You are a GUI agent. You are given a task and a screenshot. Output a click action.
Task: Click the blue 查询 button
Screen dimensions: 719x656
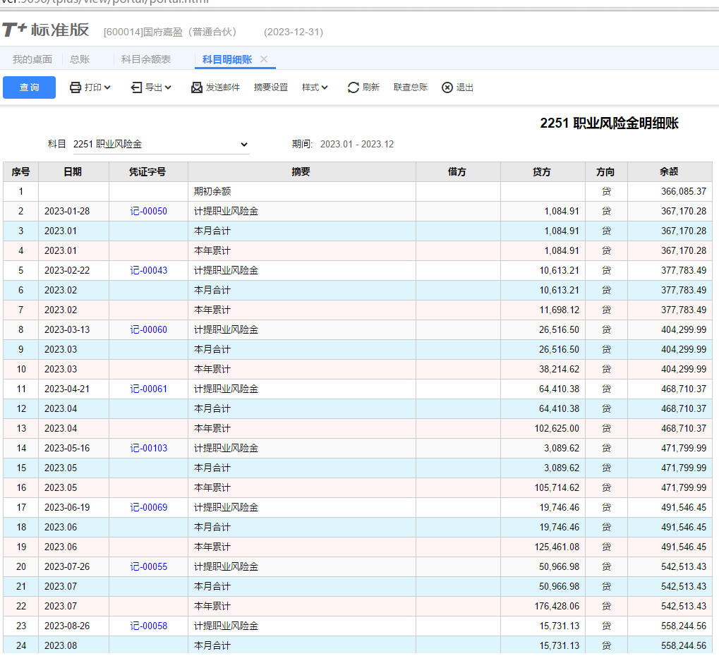click(x=29, y=87)
